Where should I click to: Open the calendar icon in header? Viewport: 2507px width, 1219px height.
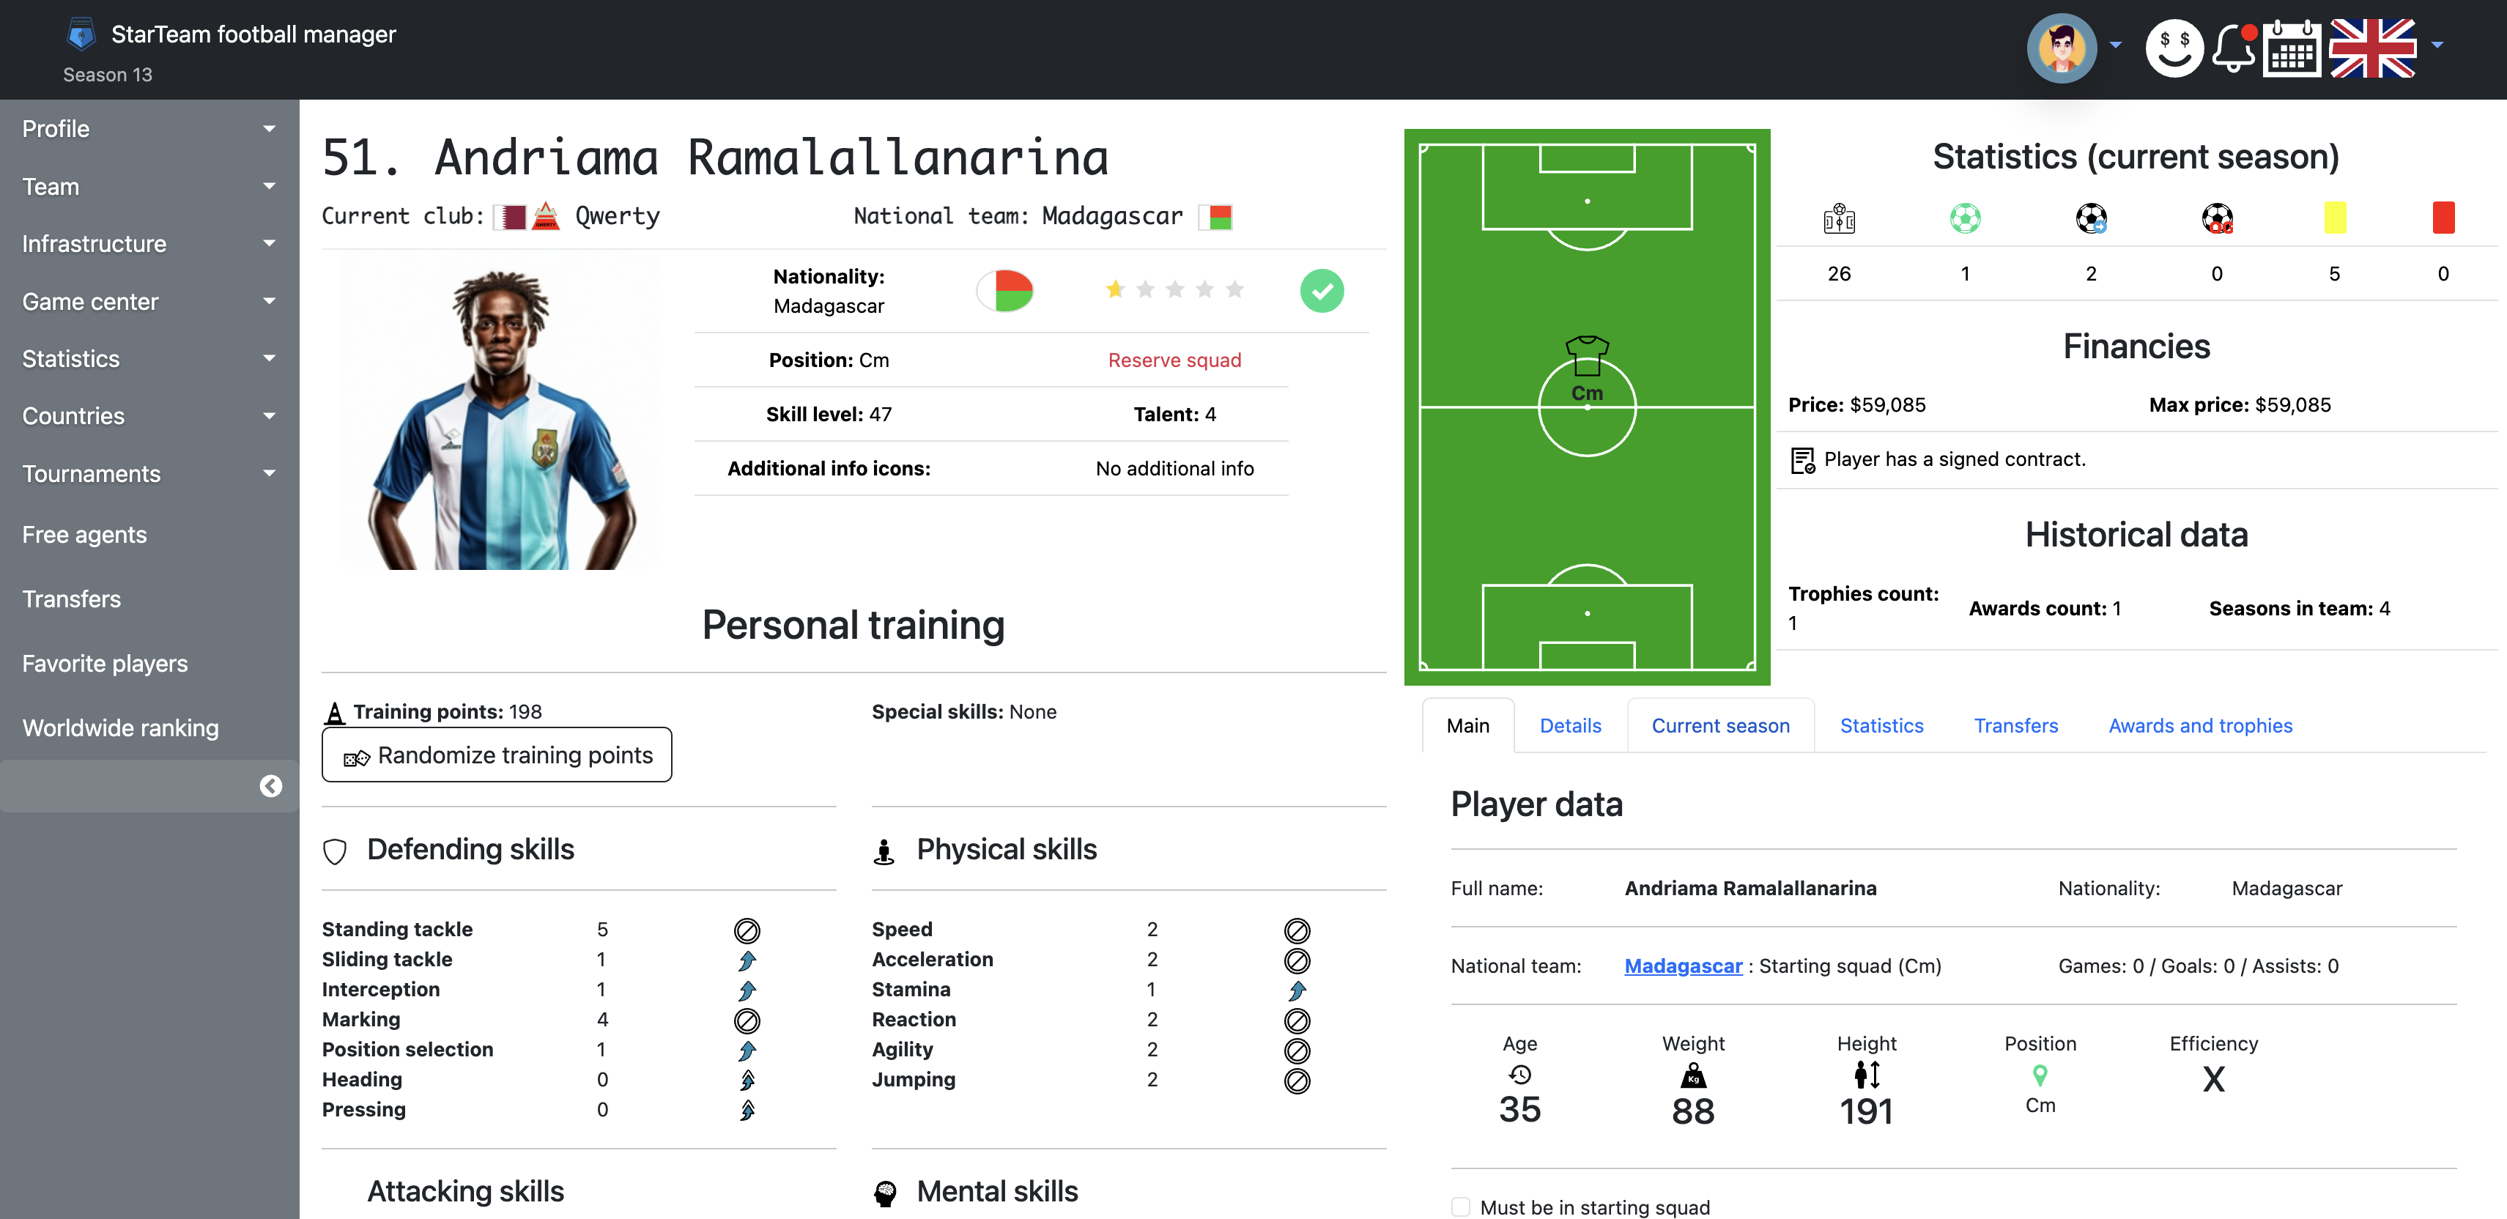[2292, 48]
